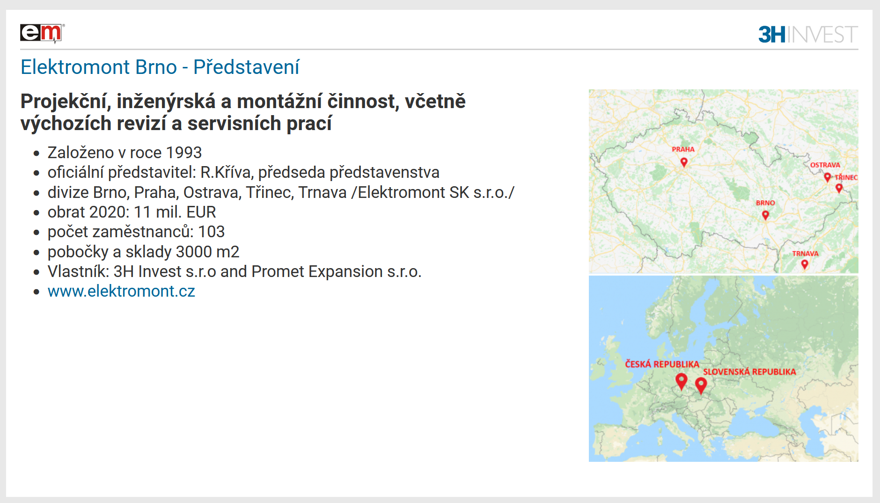The width and height of the screenshot is (880, 503).
Task: Click the TRNAVA label on the map
Action: 806,254
